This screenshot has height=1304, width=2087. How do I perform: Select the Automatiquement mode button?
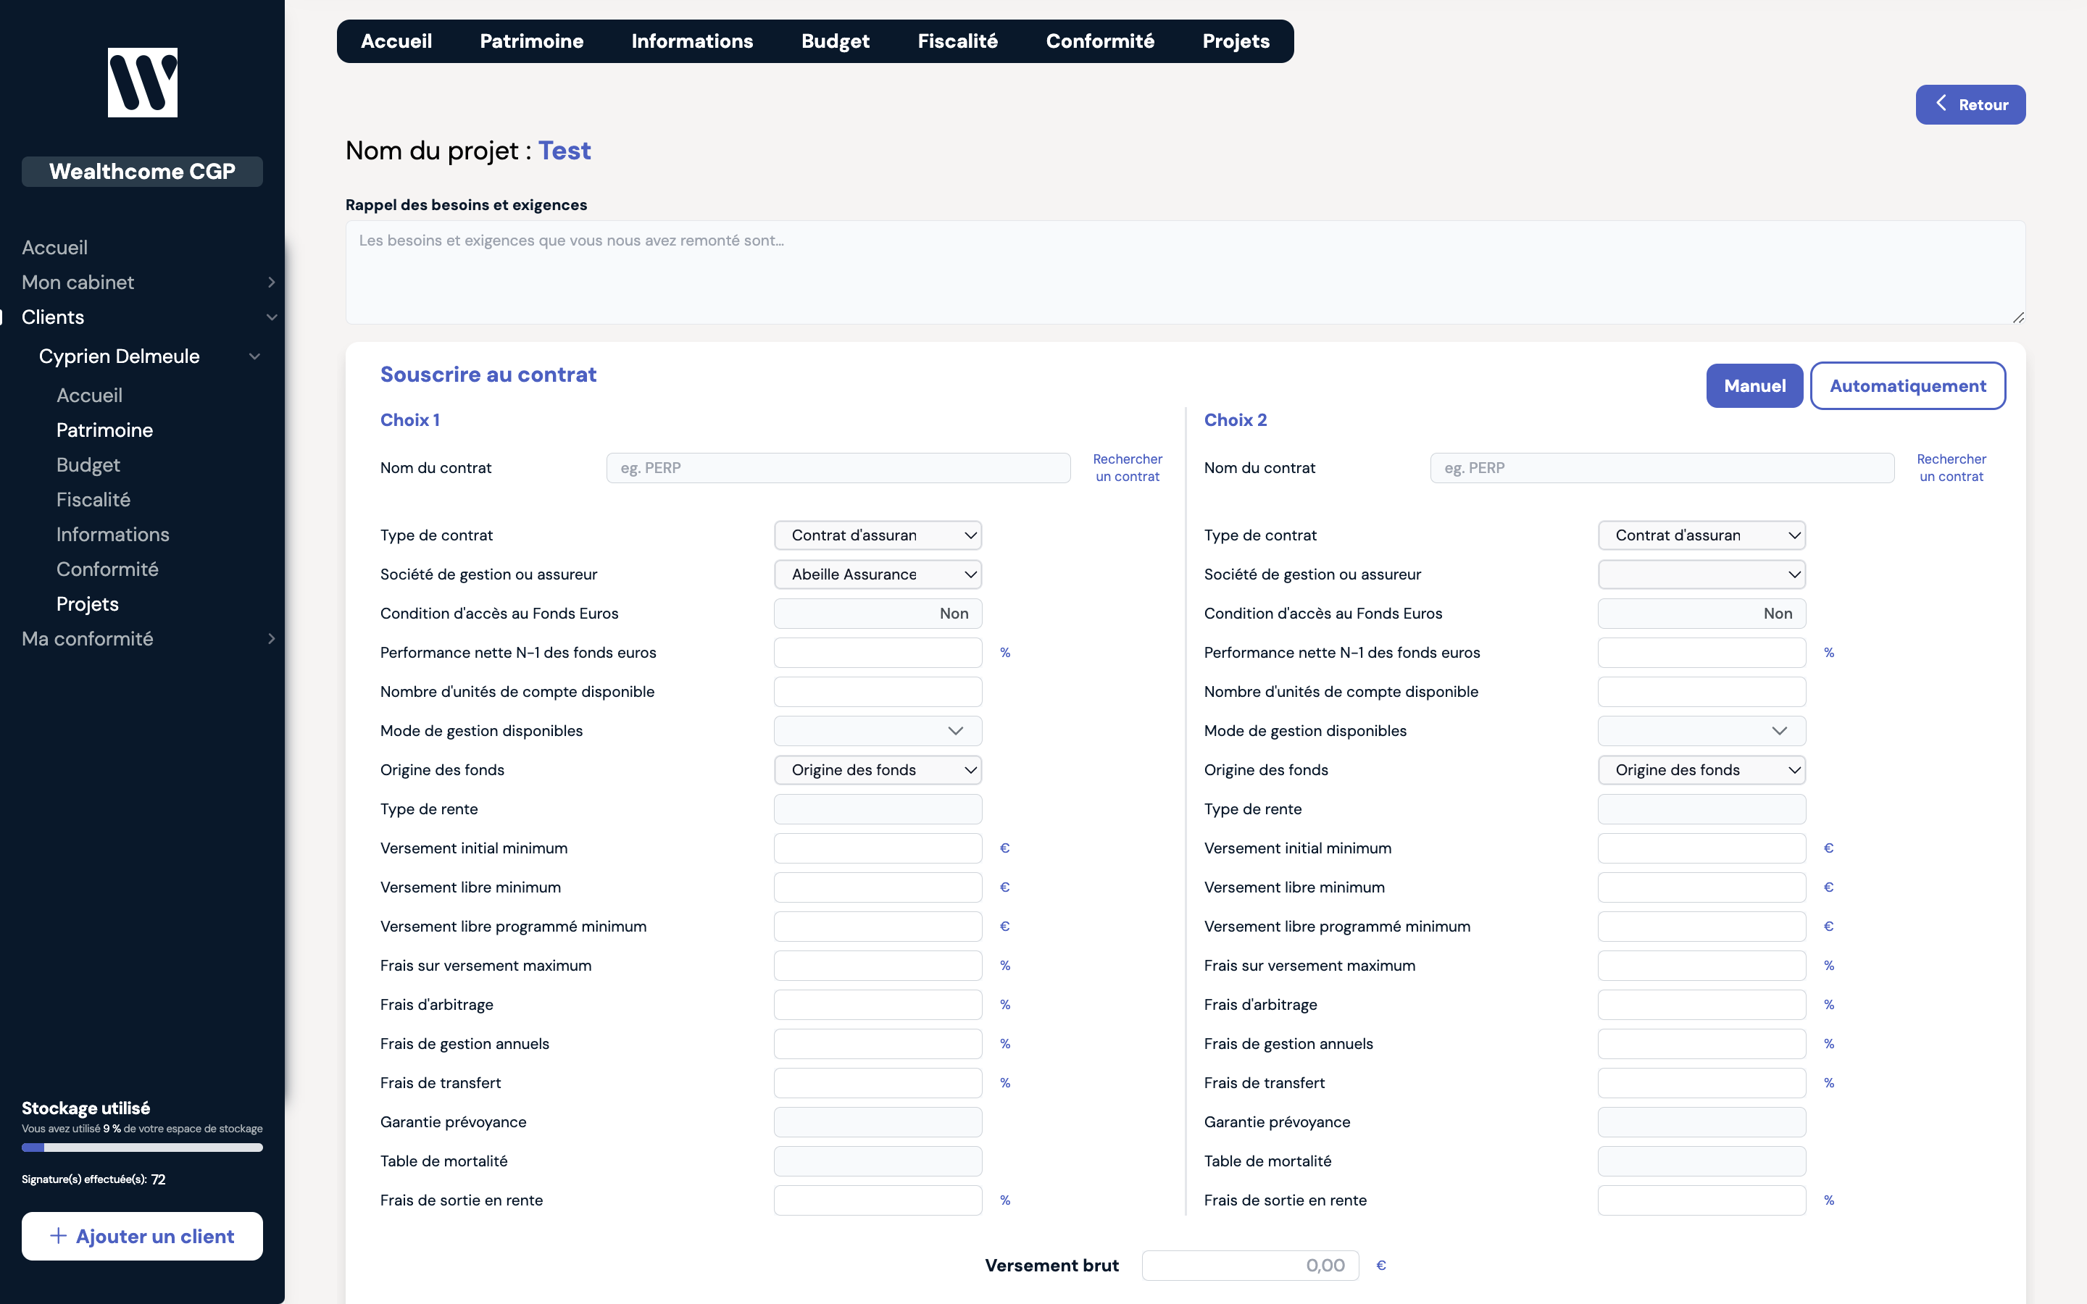pyautogui.click(x=1907, y=385)
